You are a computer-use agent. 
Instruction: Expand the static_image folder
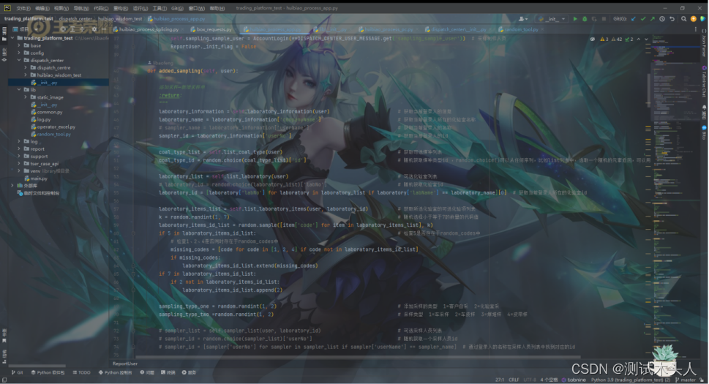[x=26, y=97]
